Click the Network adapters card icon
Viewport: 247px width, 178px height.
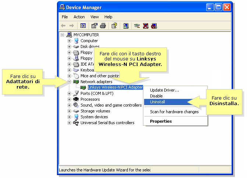pyautogui.click(x=76, y=82)
